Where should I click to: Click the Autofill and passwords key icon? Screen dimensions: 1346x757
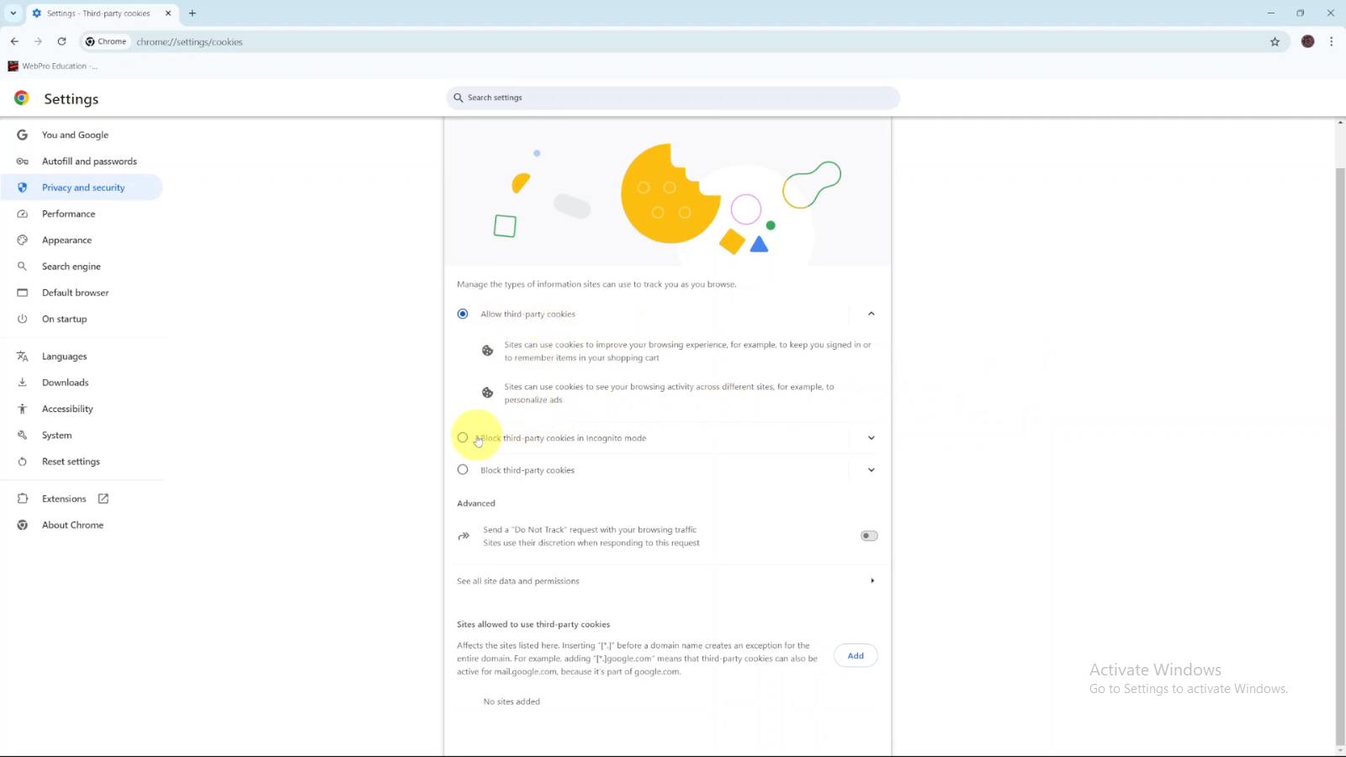point(23,161)
